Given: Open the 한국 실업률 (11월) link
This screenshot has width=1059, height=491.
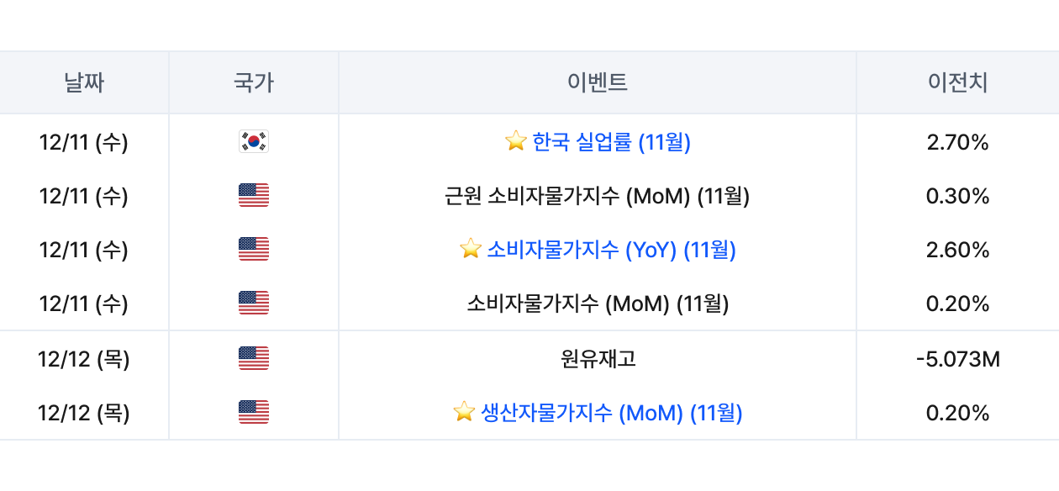Looking at the screenshot, I should pos(611,142).
